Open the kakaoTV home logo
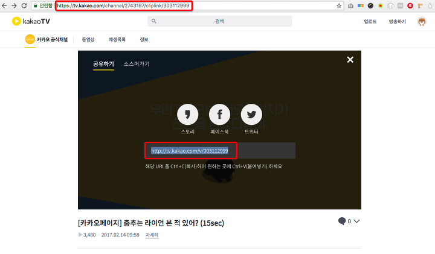This screenshot has width=435, height=254. (31, 21)
